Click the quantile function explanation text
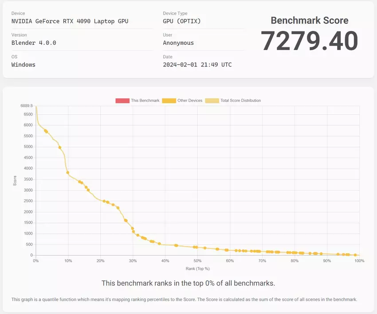 click(x=184, y=299)
